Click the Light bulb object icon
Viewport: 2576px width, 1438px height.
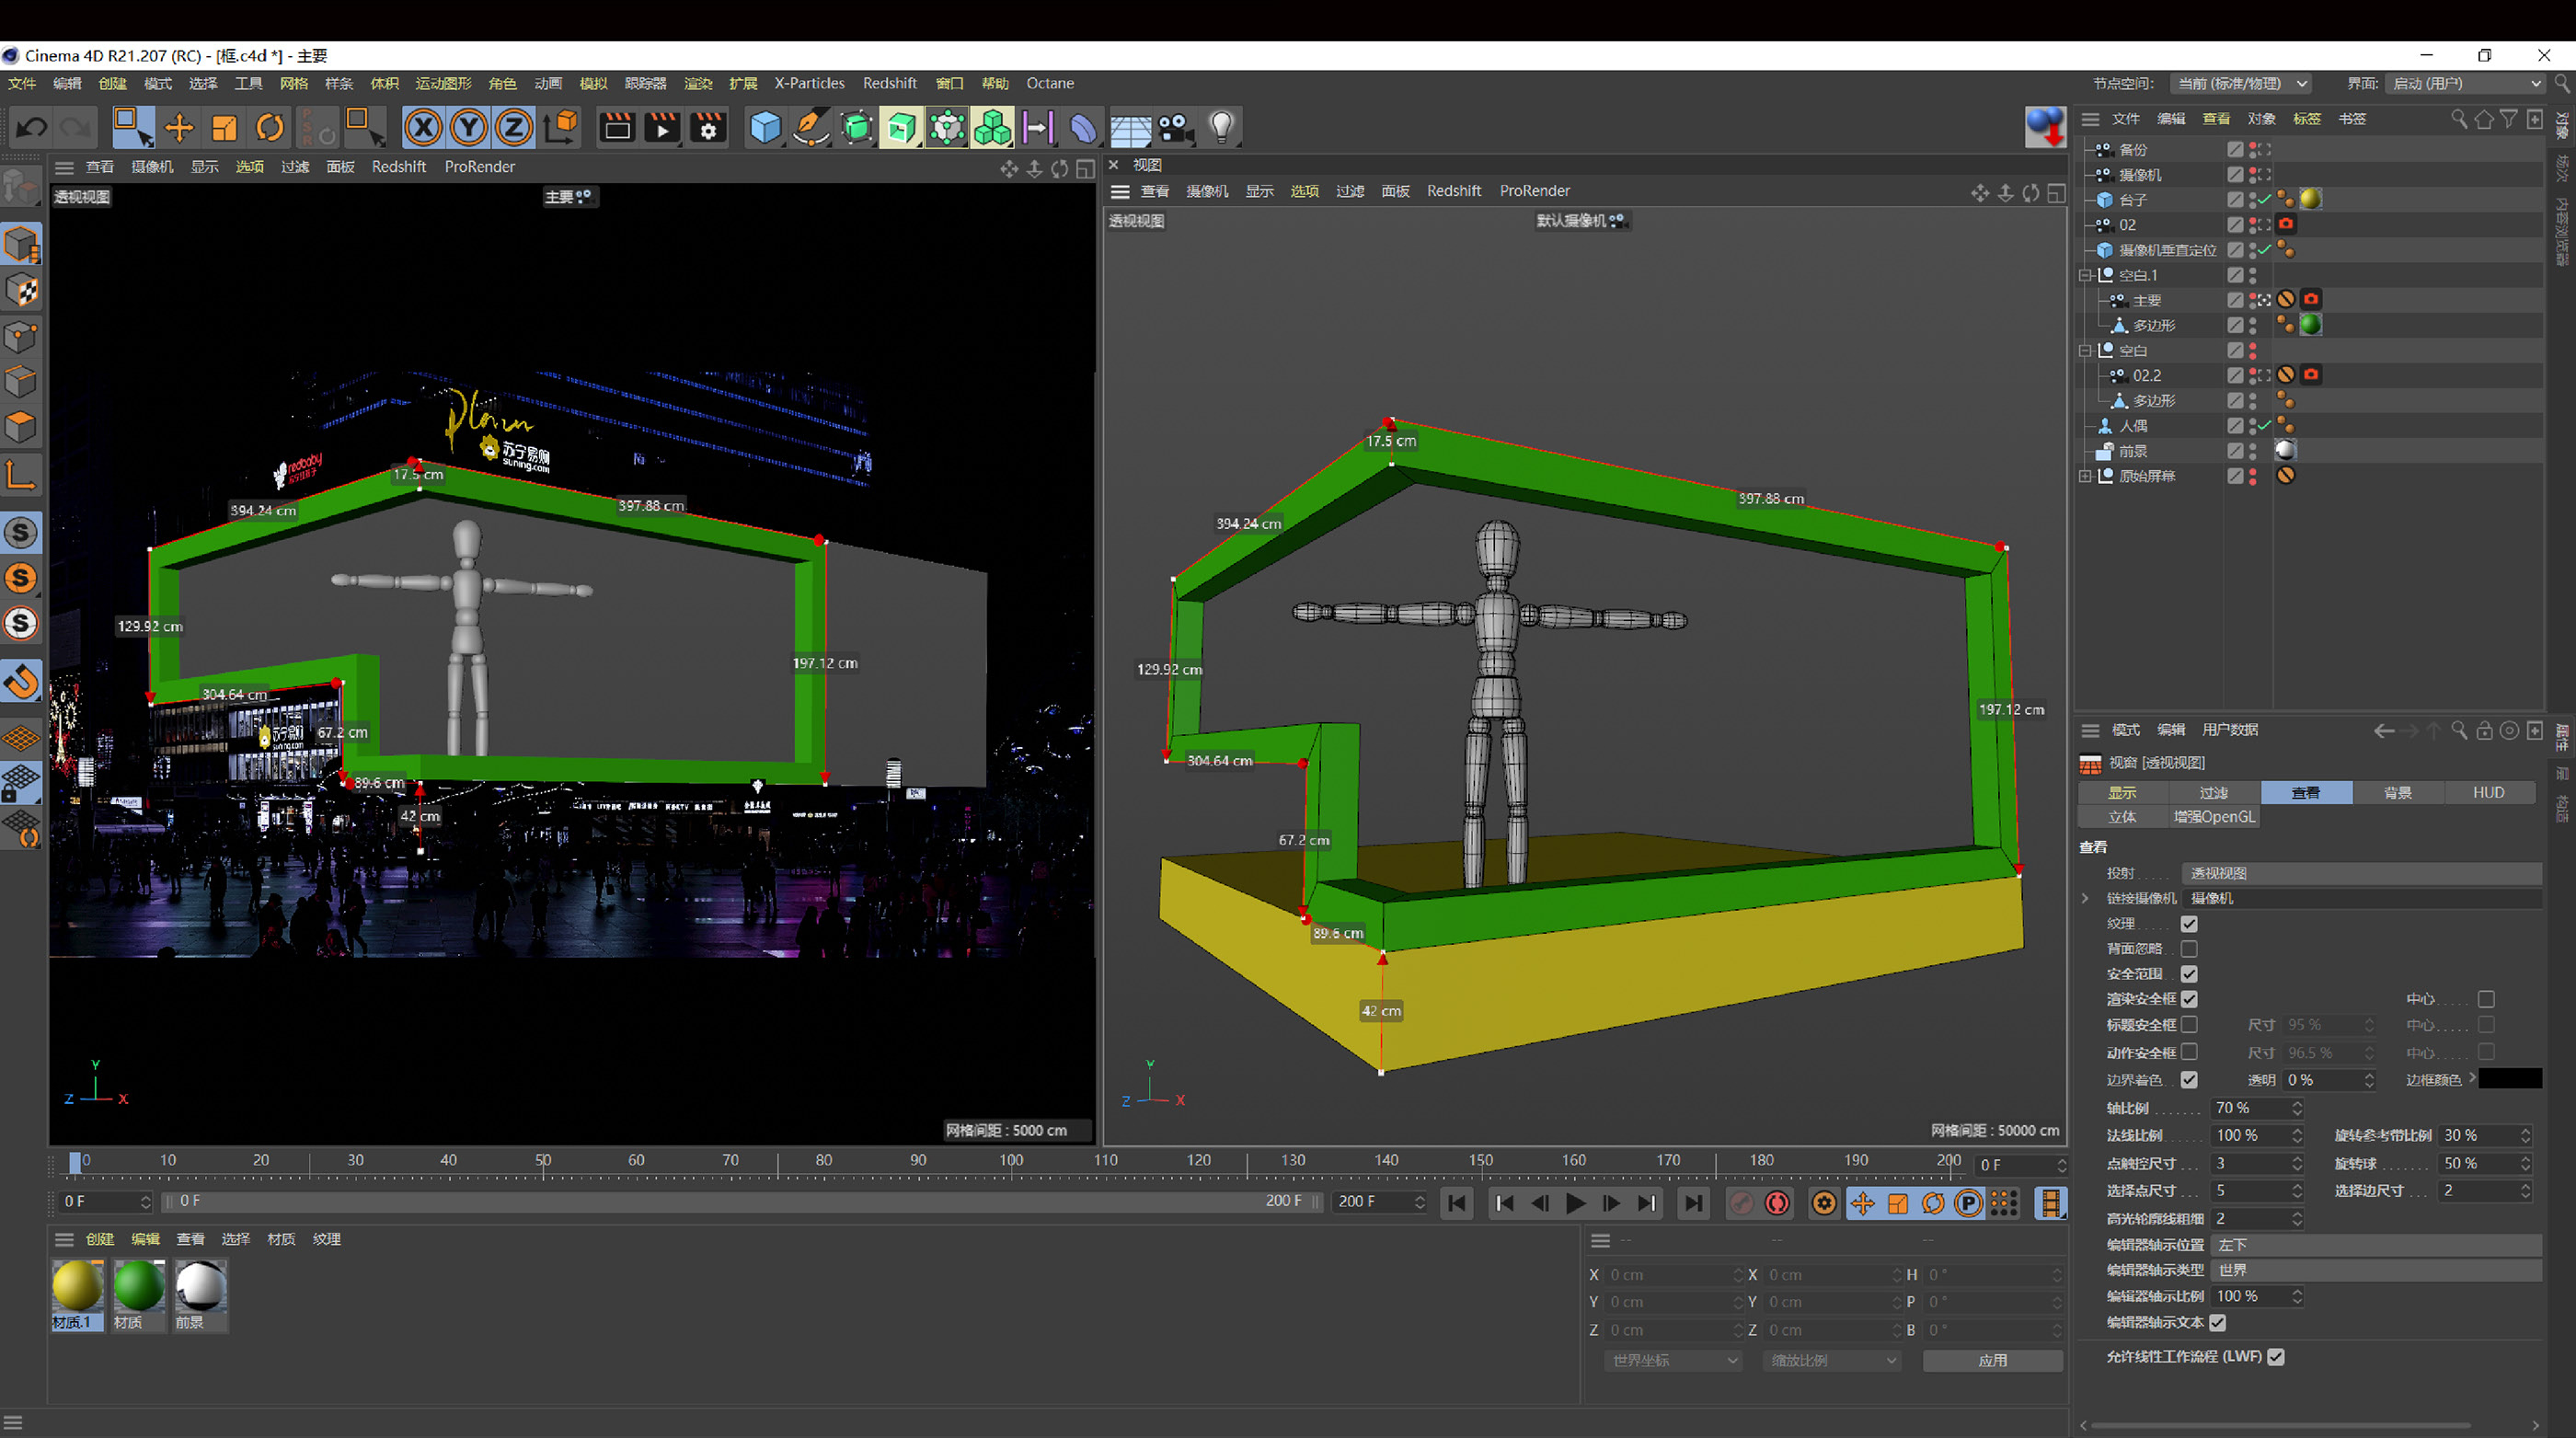coord(1221,127)
